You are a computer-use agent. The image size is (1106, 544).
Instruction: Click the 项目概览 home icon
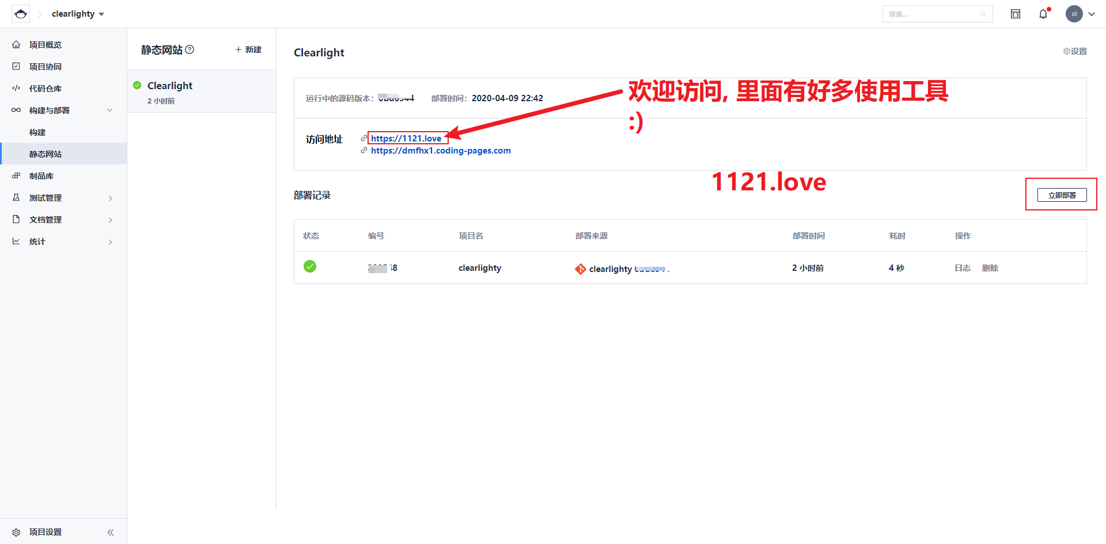(x=16, y=44)
